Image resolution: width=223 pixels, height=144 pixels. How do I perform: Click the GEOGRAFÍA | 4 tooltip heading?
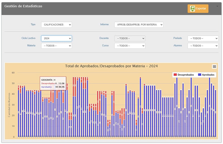click(x=48, y=80)
